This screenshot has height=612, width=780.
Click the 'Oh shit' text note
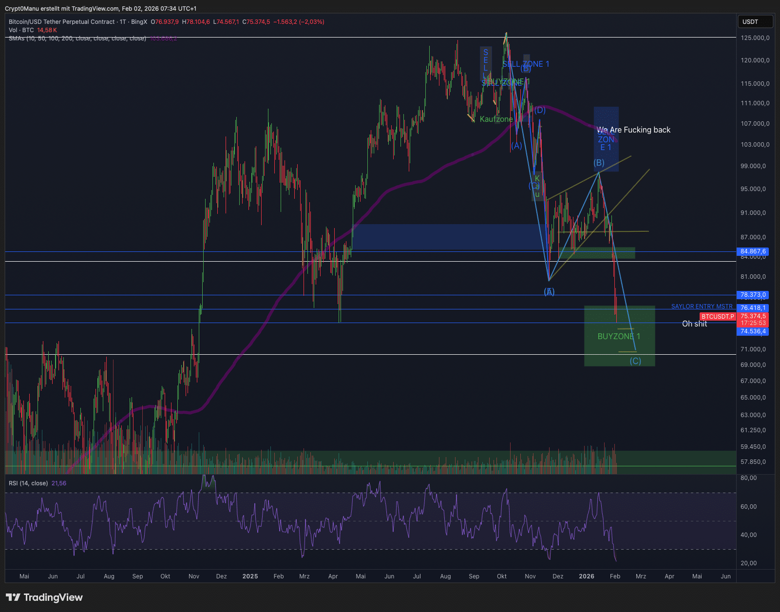pos(694,324)
